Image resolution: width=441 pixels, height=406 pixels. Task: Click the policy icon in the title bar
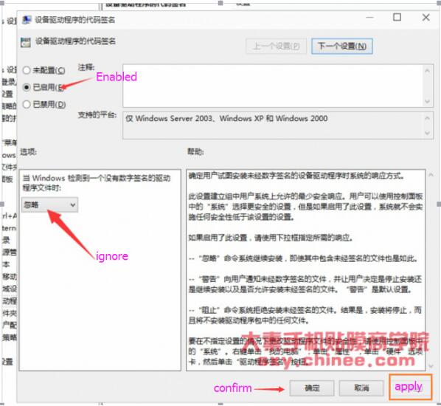click(27, 20)
